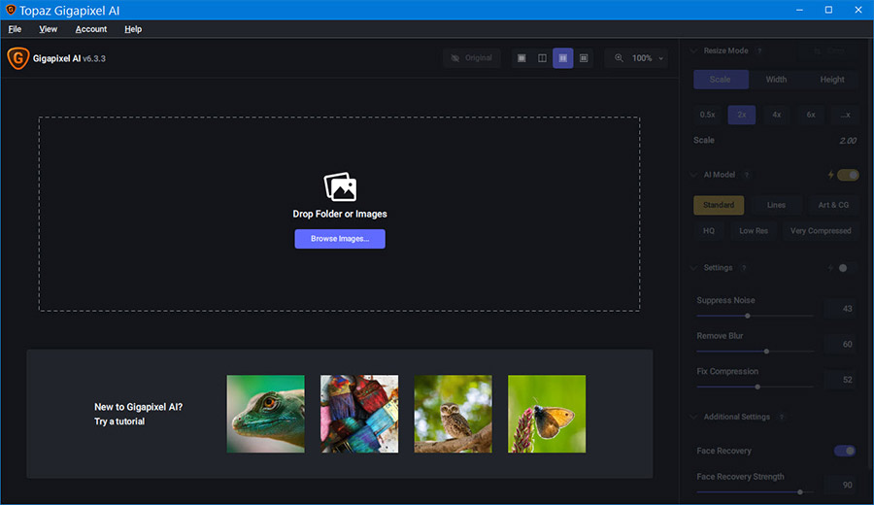This screenshot has height=505, width=874.
Task: Click the Scale value field 2.00
Action: (x=847, y=141)
